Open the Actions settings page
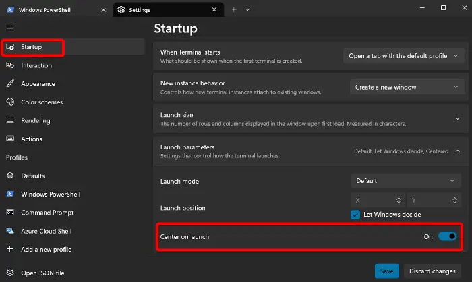 click(x=73, y=139)
